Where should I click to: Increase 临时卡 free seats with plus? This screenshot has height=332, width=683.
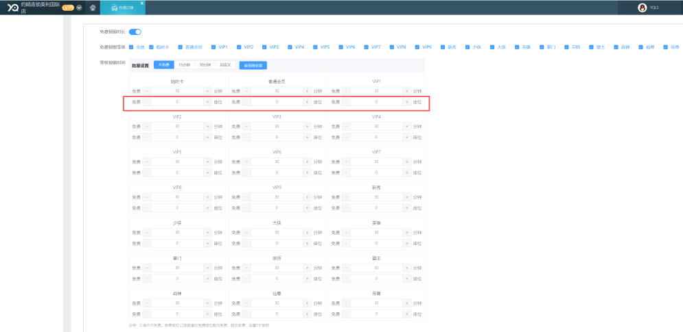pyautogui.click(x=208, y=102)
